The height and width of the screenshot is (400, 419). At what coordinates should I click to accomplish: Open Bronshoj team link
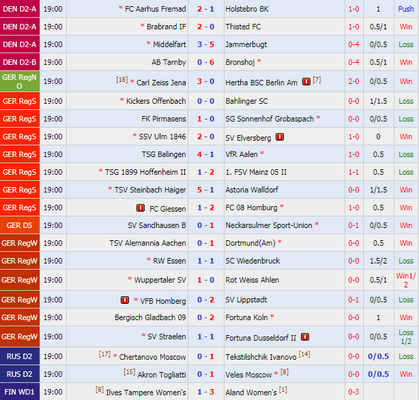point(240,62)
